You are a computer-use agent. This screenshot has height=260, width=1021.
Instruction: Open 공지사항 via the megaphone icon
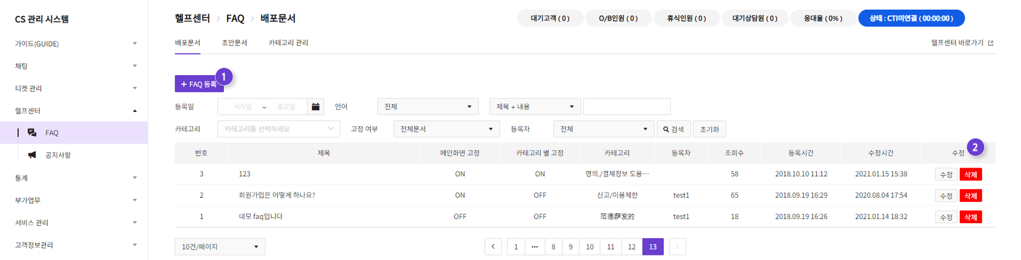pos(32,155)
